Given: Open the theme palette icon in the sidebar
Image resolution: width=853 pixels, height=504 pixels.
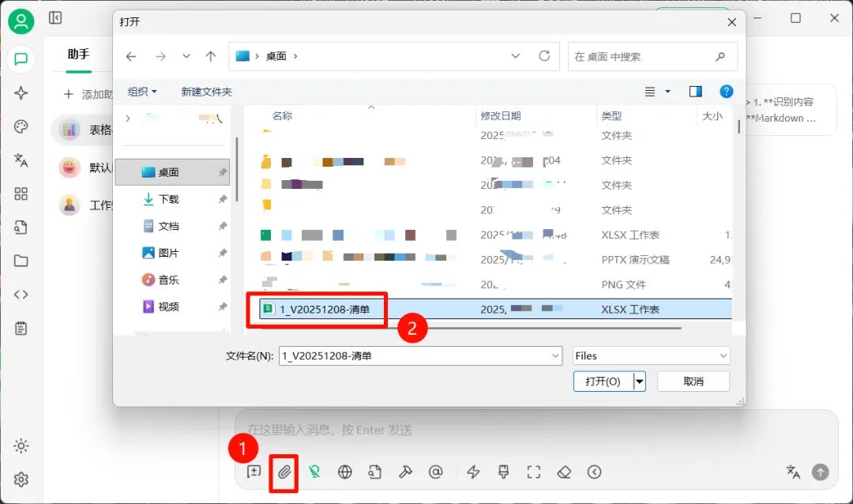Looking at the screenshot, I should [x=21, y=126].
